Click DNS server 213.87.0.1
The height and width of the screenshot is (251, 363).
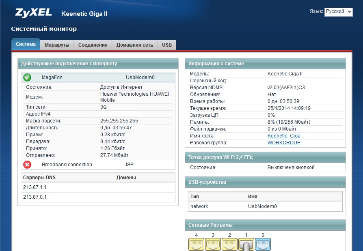(35, 197)
